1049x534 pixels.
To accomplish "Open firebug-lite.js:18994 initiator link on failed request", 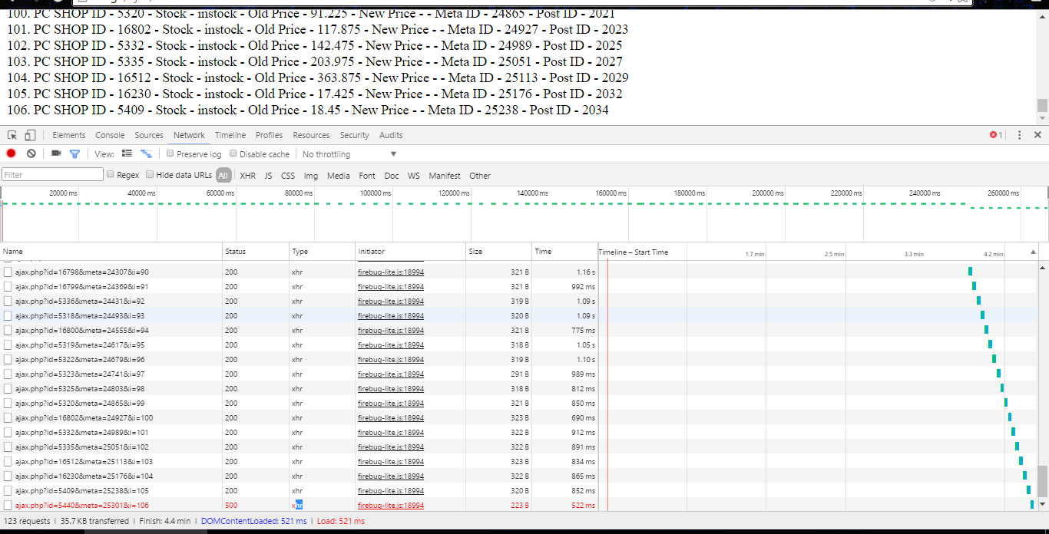I will coord(391,505).
